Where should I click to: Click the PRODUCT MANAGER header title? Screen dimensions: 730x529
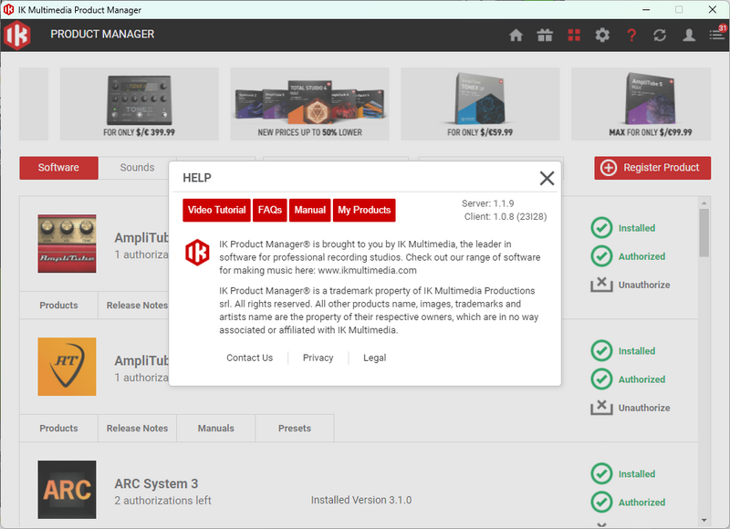[102, 35]
